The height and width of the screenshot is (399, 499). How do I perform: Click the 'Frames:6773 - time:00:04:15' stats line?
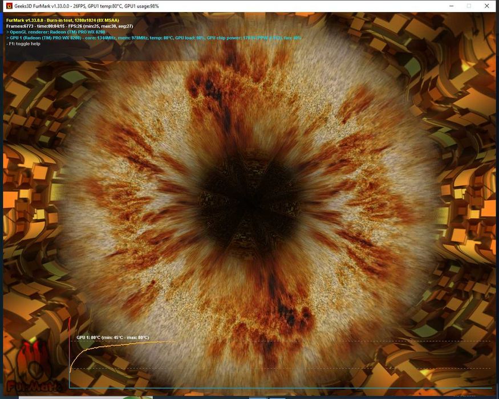coord(70,26)
